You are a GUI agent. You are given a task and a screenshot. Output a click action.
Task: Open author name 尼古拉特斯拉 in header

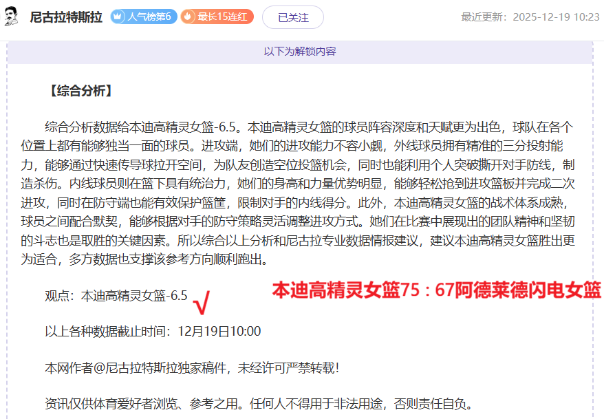[x=65, y=17]
